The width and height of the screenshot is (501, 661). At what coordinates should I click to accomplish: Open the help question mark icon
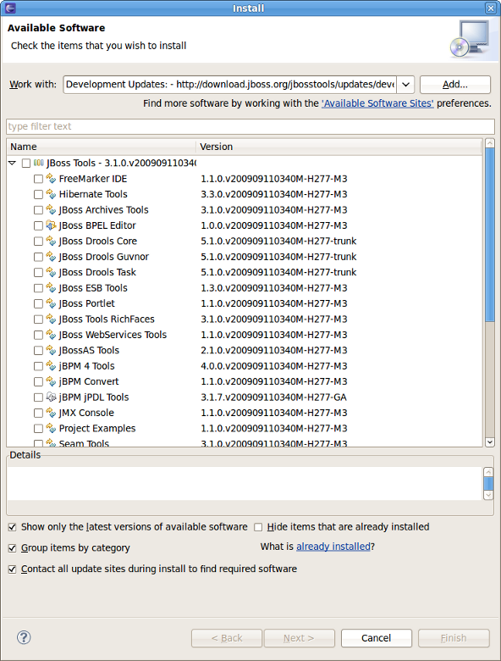click(24, 637)
